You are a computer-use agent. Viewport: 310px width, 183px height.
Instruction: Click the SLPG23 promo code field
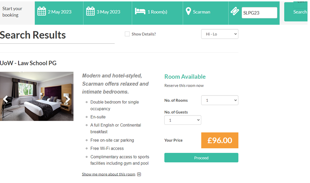(x=259, y=13)
